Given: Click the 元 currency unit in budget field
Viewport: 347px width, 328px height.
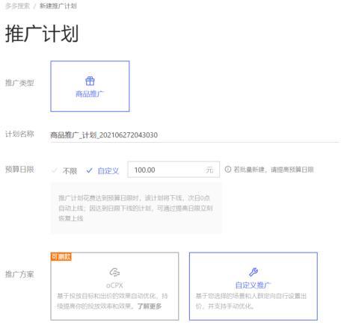Looking at the screenshot, I should (209, 170).
